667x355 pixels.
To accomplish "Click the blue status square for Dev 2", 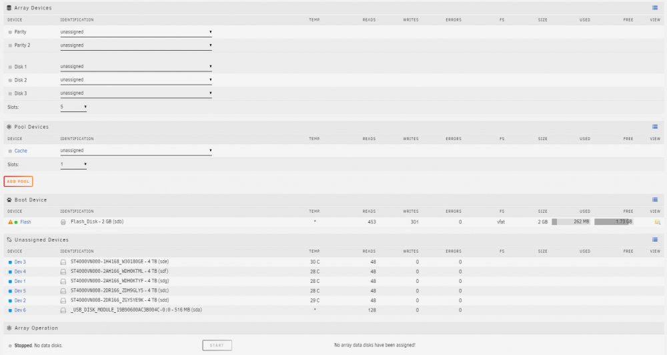I will [x=10, y=300].
